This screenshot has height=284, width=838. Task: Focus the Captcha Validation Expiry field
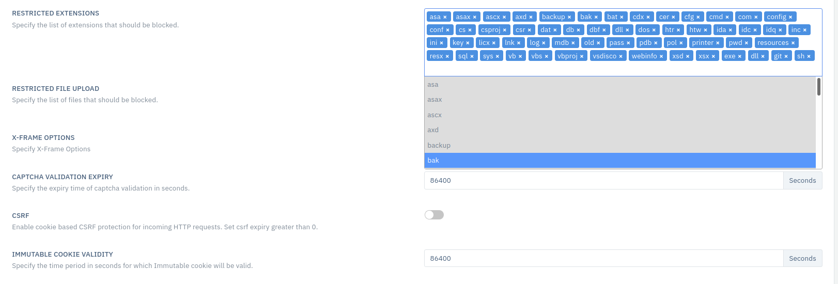click(603, 181)
